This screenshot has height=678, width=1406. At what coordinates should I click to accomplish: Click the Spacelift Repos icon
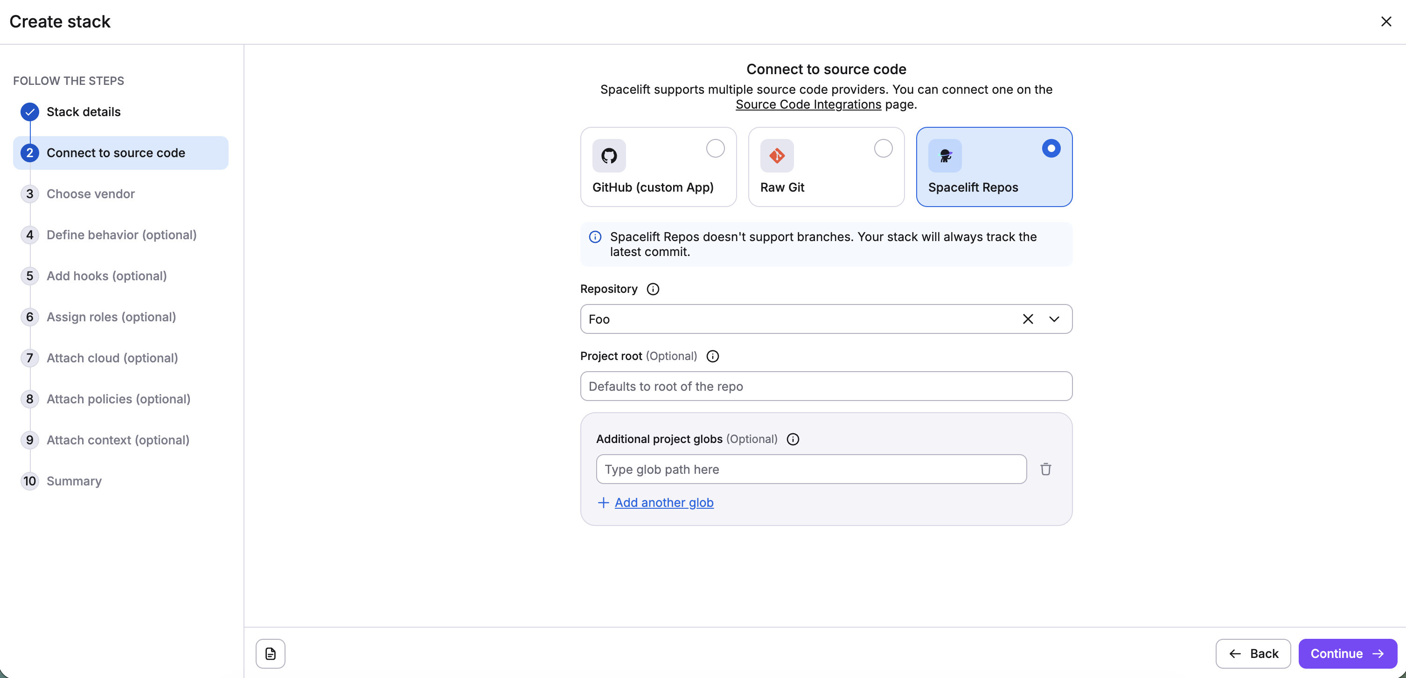click(x=945, y=155)
